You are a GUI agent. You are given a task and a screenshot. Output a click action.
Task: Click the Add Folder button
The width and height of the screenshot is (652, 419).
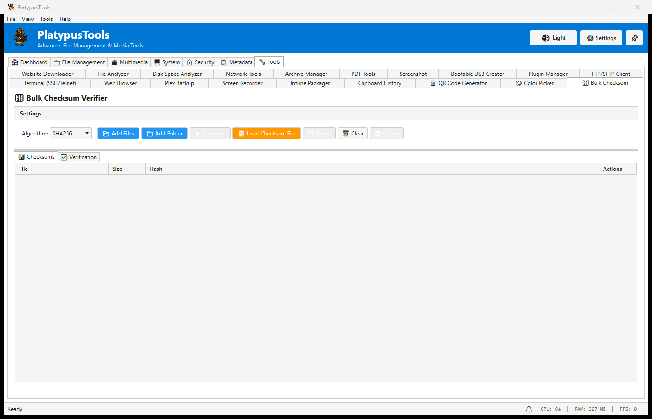[164, 133]
